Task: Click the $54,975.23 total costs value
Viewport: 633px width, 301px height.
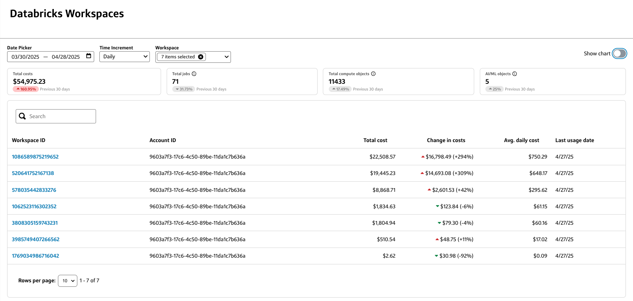Action: pos(29,82)
